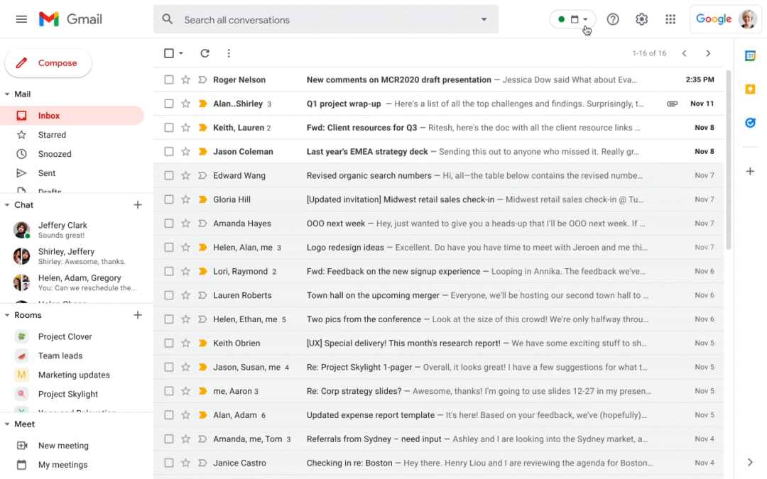Go to older messages arrow
This screenshot has width=767, height=479.
[x=708, y=53]
